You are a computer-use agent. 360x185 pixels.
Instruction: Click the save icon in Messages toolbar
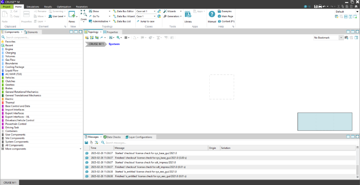click(87, 142)
